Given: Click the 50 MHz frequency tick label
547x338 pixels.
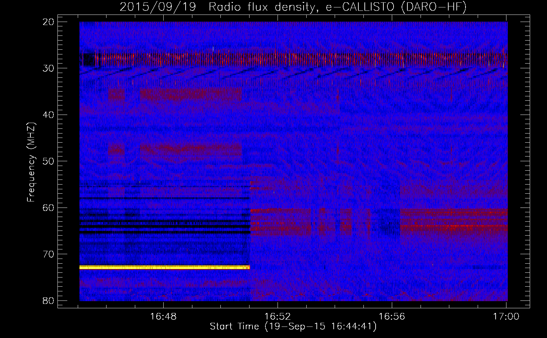Looking at the screenshot, I should tap(49, 161).
